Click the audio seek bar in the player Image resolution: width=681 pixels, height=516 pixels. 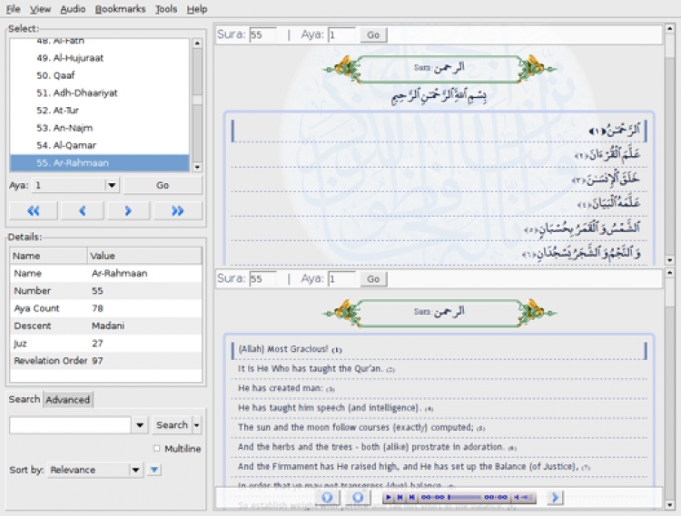pos(465,497)
